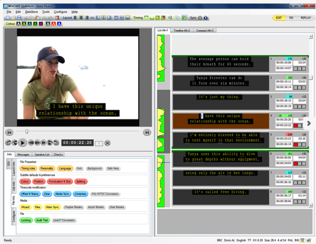Click the Audit Trail button

coord(42,220)
